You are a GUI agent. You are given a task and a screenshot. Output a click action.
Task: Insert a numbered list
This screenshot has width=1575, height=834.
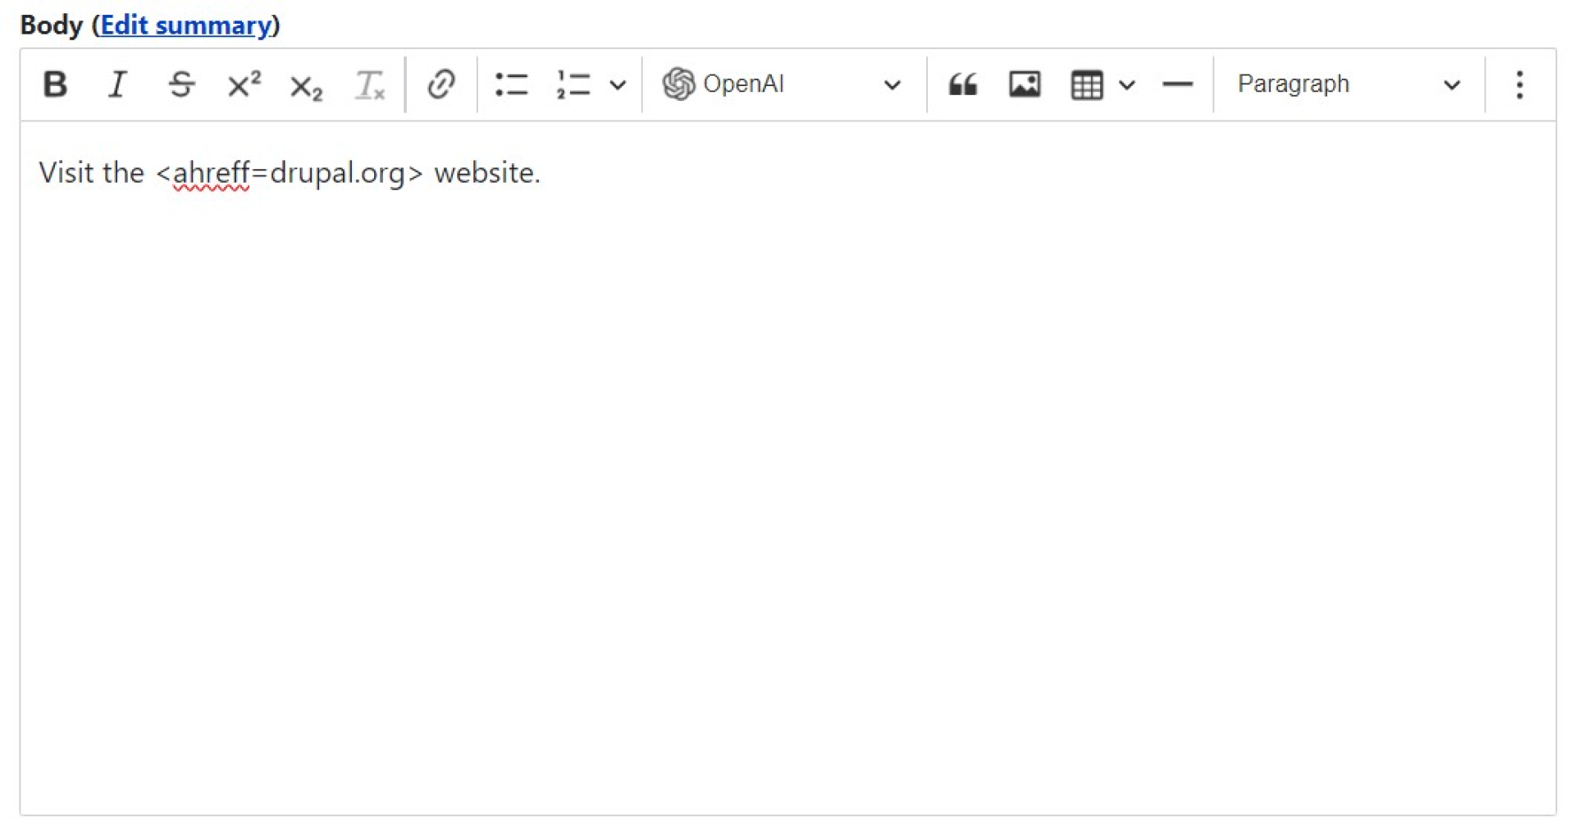(x=573, y=84)
